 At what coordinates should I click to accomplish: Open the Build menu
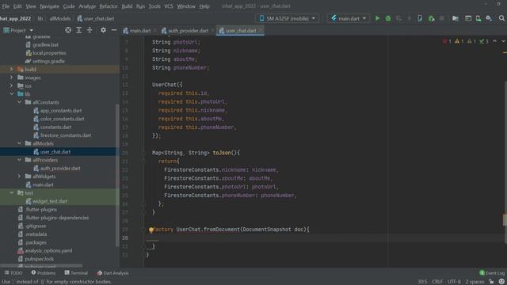(127, 6)
